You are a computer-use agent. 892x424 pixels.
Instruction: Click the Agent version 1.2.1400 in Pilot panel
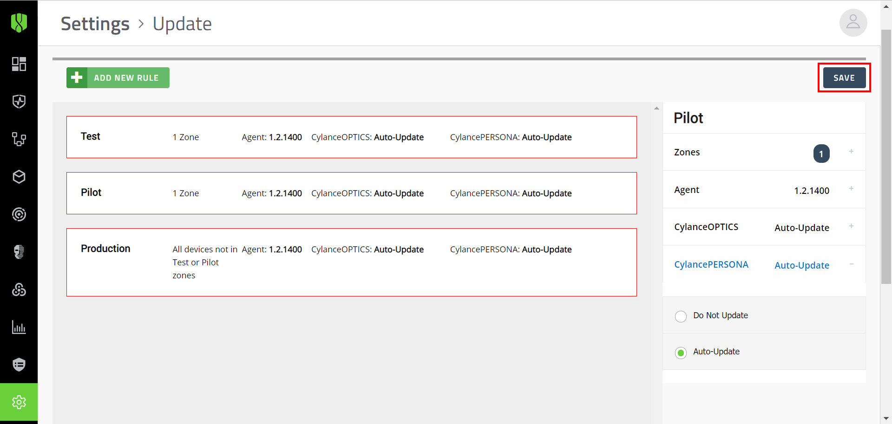[811, 191]
